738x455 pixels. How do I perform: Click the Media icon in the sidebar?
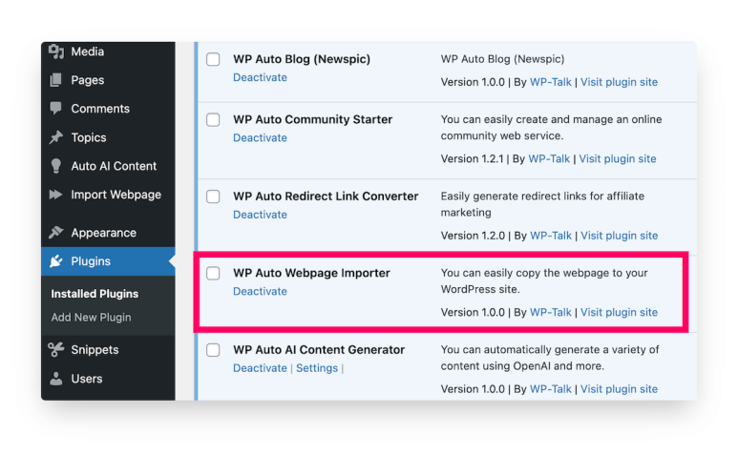click(56, 52)
